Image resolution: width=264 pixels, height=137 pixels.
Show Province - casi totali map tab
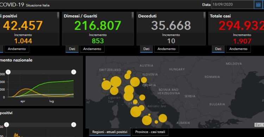coord(150,132)
